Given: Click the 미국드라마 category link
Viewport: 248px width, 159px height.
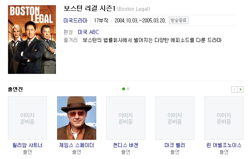Looking at the screenshot, I should tap(75, 20).
